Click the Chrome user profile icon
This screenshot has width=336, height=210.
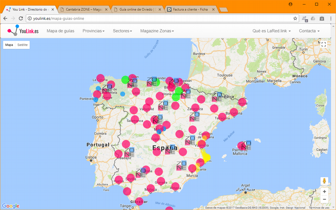point(290,4)
